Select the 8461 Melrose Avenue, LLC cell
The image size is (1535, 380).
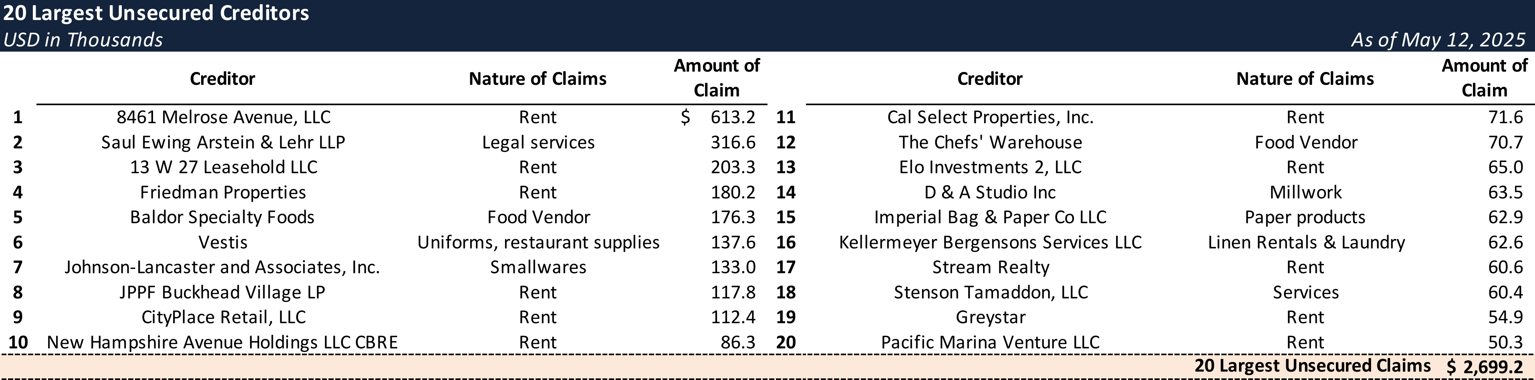(x=223, y=117)
